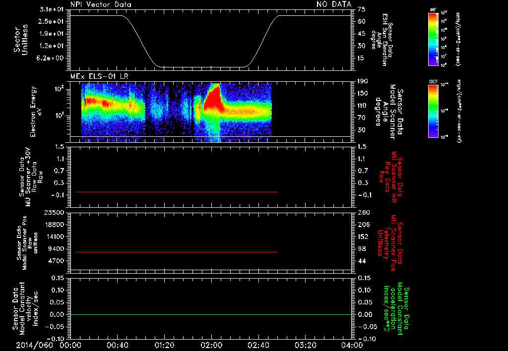Screen dimensions: 508x351
Task: Click the green 'Model Constant acceleration' axis label
Action: (x=397, y=308)
